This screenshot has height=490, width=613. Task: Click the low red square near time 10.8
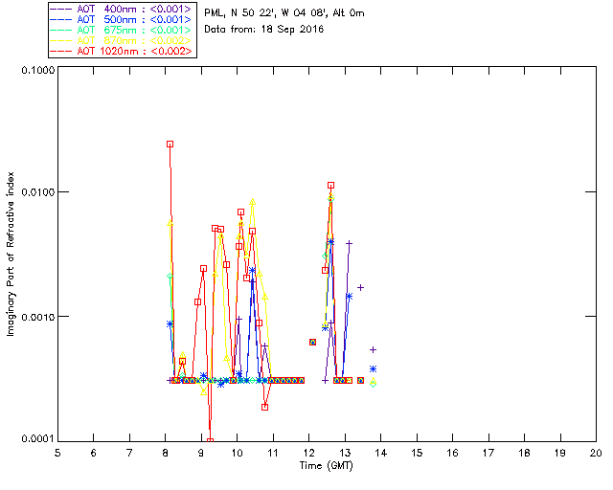point(264,407)
